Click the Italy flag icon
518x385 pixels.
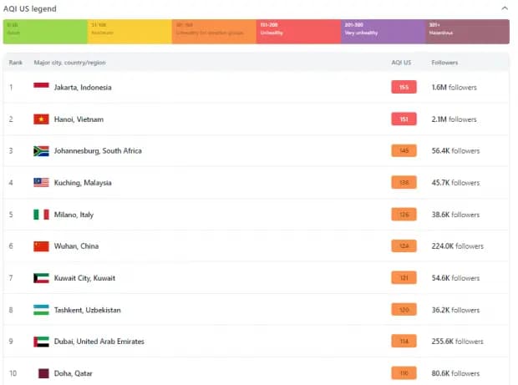(41, 215)
